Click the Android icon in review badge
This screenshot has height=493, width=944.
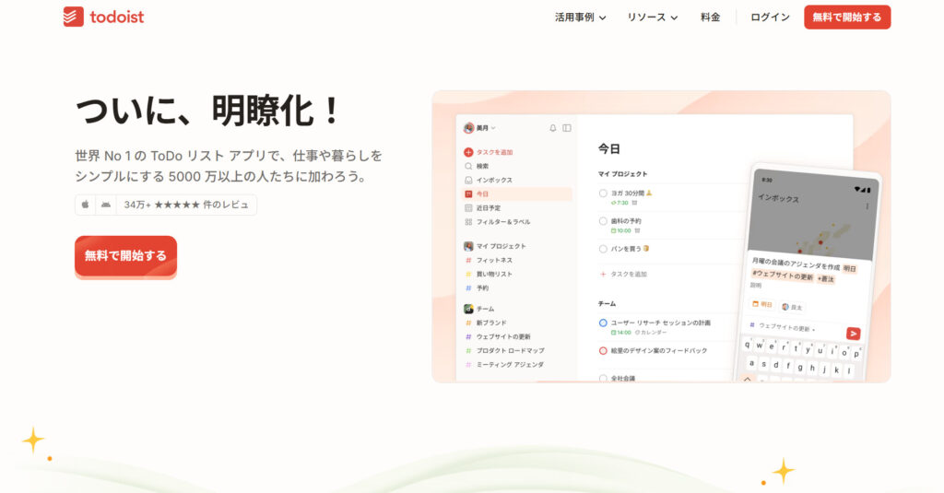[x=106, y=205]
